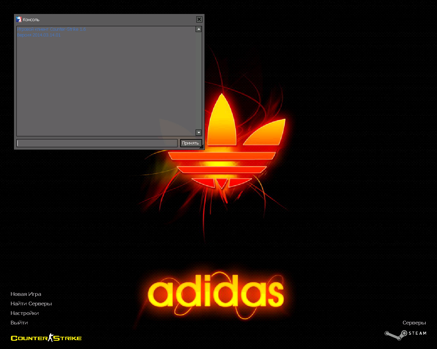Click the Версия 2014.03.14.01 console line
Image resolution: width=437 pixels, height=349 pixels.
coord(39,35)
